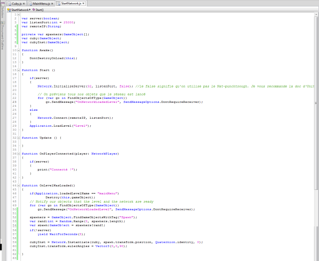This screenshot has width=319, height=261.
Task: Close the MainMenu.js tab
Action: click(x=52, y=3)
